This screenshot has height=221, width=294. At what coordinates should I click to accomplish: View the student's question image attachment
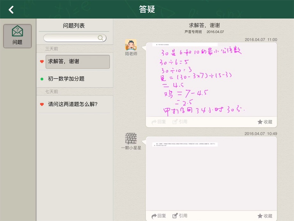(185, 145)
